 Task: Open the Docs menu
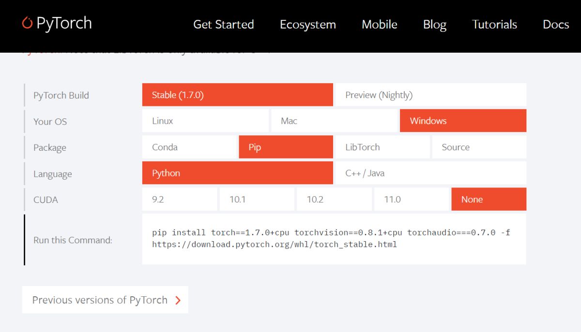coord(556,25)
